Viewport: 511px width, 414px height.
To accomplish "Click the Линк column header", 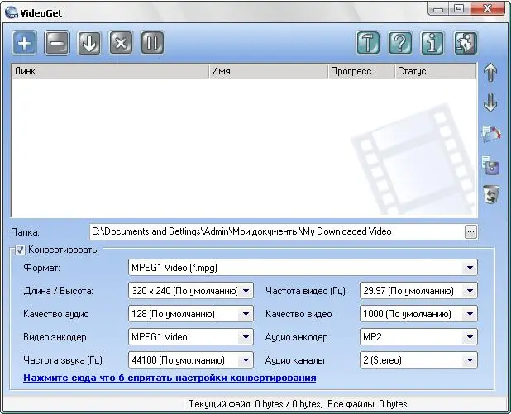I will point(110,71).
